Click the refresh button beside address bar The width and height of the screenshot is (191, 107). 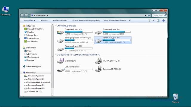pos(149,15)
